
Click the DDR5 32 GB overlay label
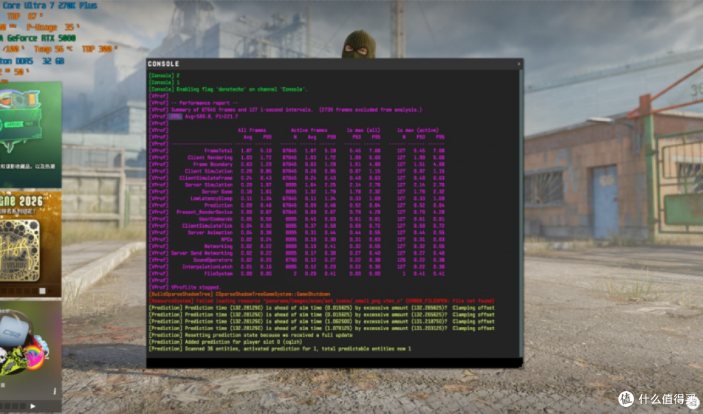[33, 61]
